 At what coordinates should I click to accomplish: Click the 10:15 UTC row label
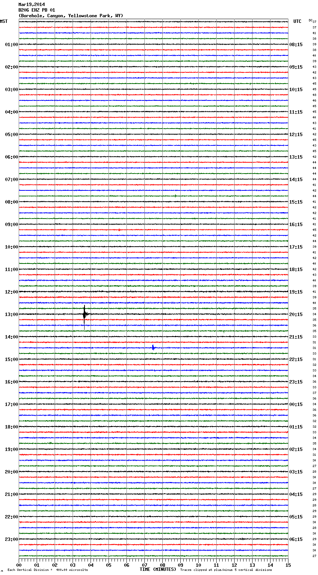pos(296,90)
